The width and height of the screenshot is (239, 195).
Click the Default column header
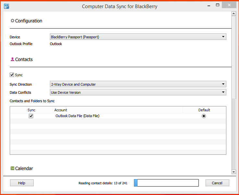tap(204, 110)
